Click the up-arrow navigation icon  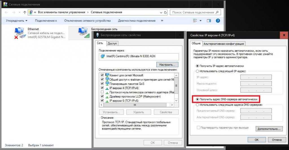point(25,12)
